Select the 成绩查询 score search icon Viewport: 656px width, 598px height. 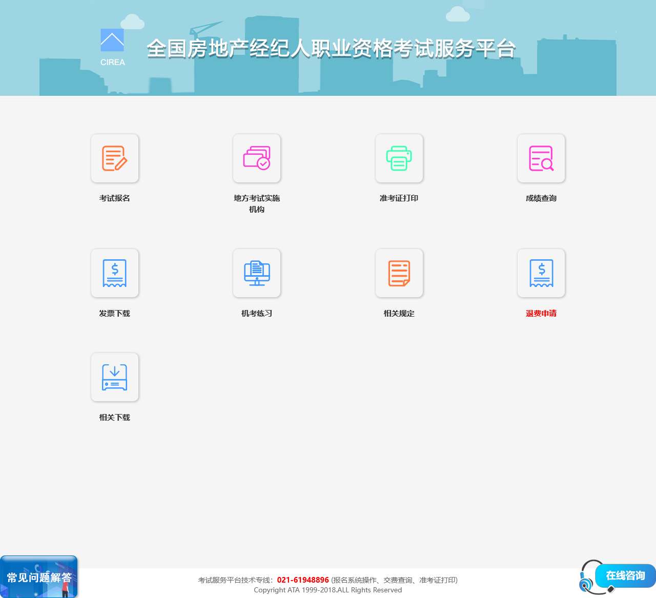(541, 158)
